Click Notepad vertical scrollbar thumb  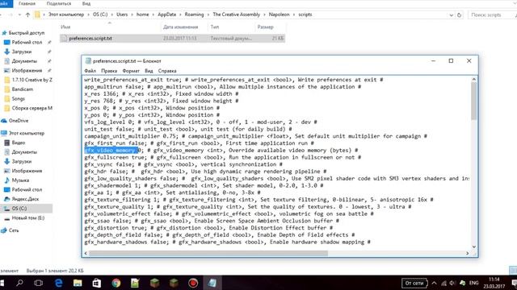click(x=474, y=101)
